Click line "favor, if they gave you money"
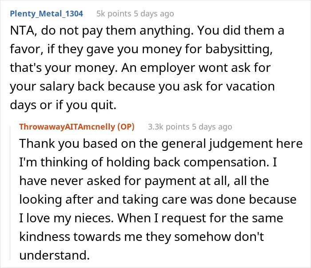 (141, 49)
